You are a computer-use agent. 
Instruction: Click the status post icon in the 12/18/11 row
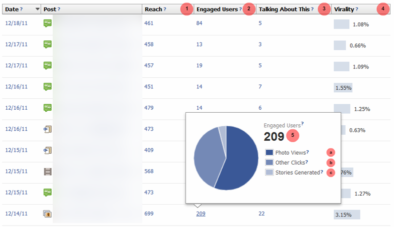point(47,23)
